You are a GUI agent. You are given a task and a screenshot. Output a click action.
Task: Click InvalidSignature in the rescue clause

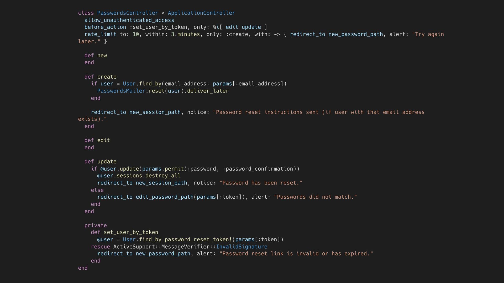tap(241, 247)
